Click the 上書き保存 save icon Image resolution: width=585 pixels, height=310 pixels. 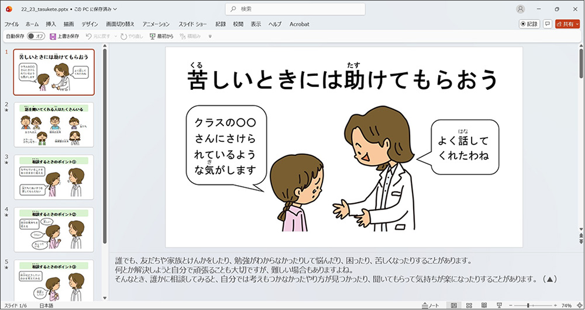click(53, 36)
